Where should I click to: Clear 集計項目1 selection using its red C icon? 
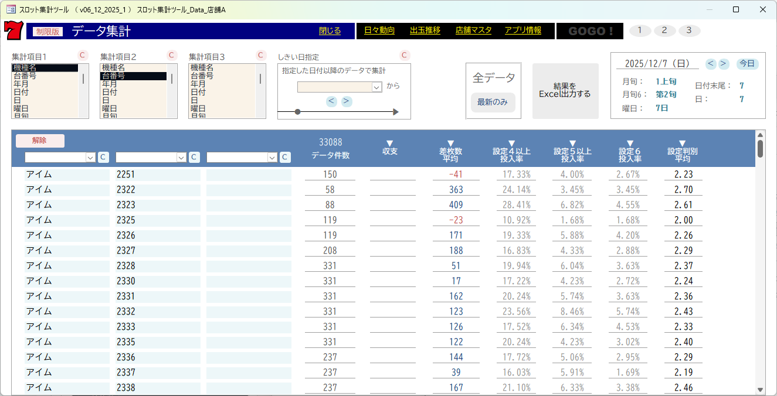point(83,55)
